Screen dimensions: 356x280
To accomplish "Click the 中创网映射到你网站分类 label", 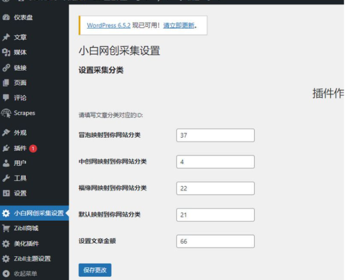I will pyautogui.click(x=113, y=162).
